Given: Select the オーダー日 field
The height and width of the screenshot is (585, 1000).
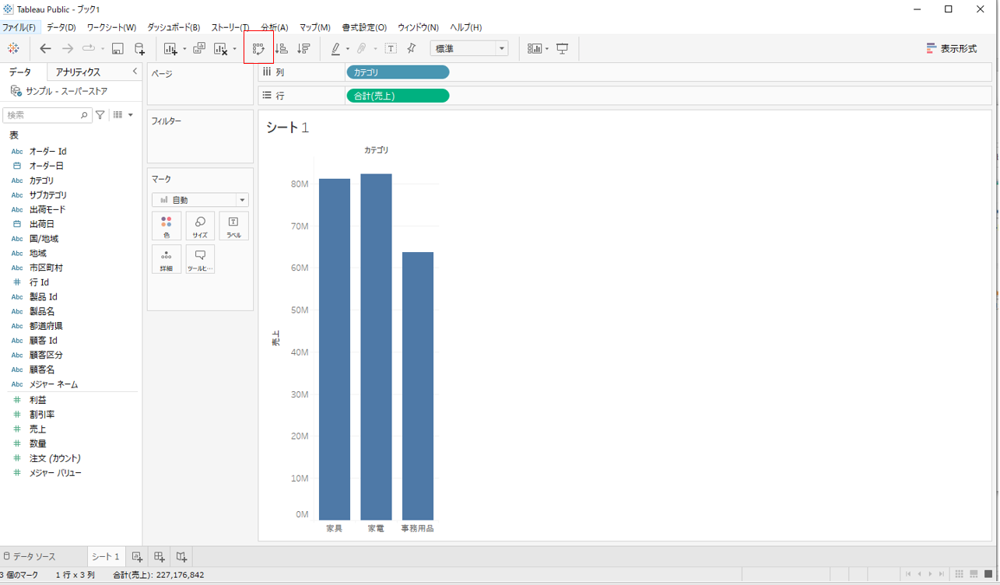Looking at the screenshot, I should click(x=47, y=166).
